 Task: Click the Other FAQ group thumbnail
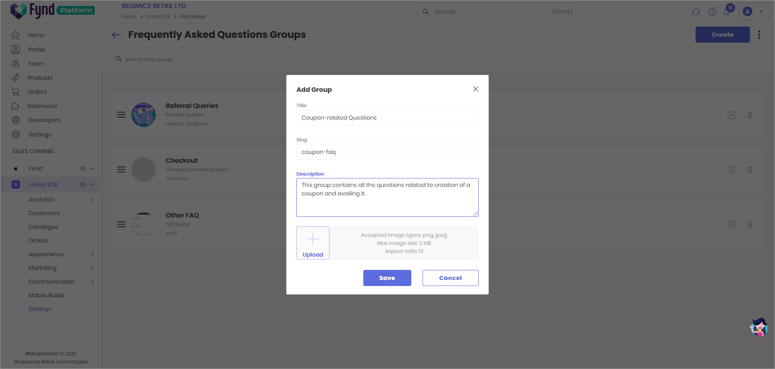coord(144,224)
